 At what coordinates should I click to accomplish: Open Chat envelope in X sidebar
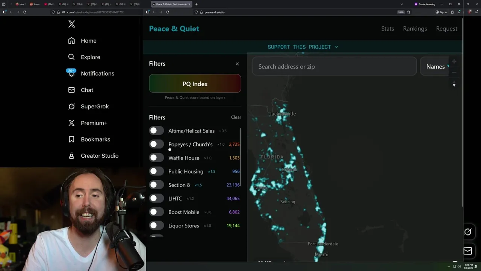tap(71, 90)
